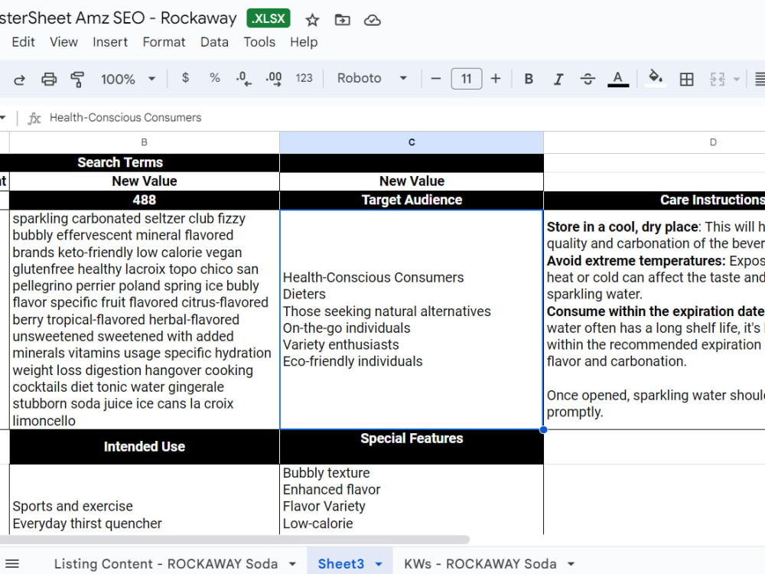The width and height of the screenshot is (765, 574).
Task: Open the horizontal align tool
Action: coord(760,79)
